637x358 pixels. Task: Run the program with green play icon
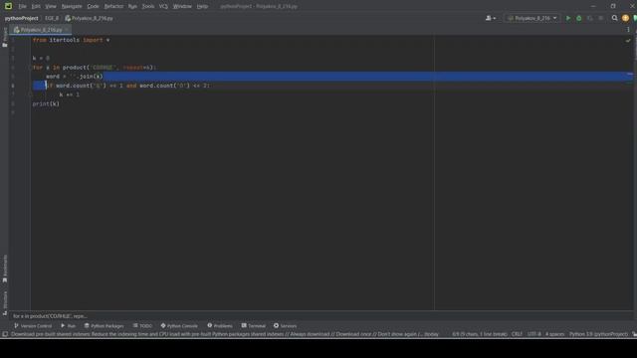[568, 18]
